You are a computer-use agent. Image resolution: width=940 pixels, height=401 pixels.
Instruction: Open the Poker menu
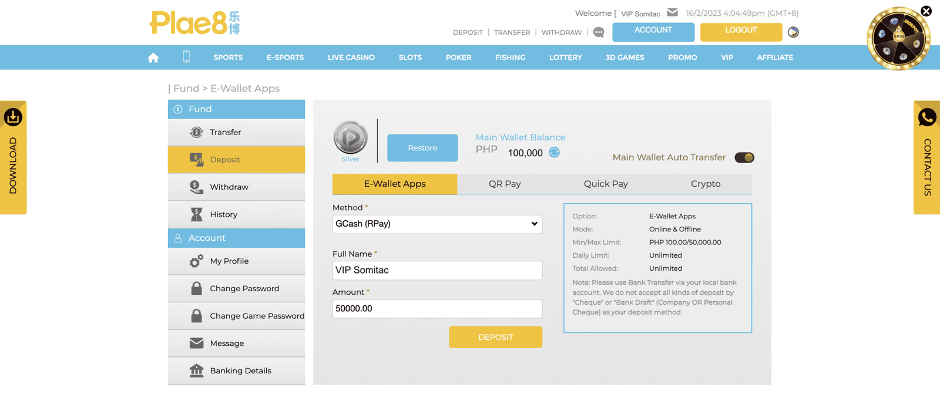(x=458, y=58)
